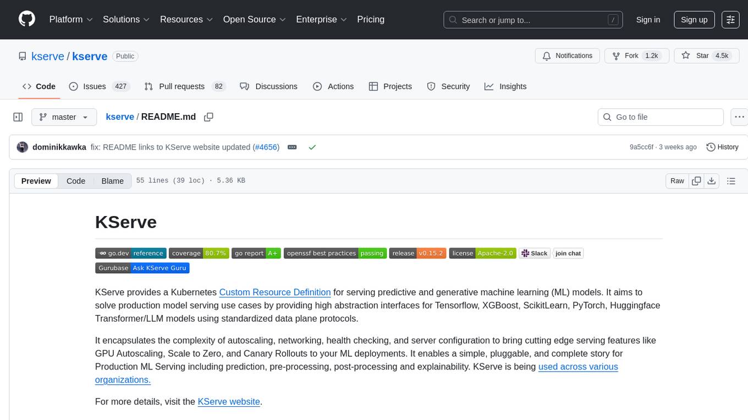Open more file actions menu
Viewport: 748px width, 420px height.
tap(739, 117)
